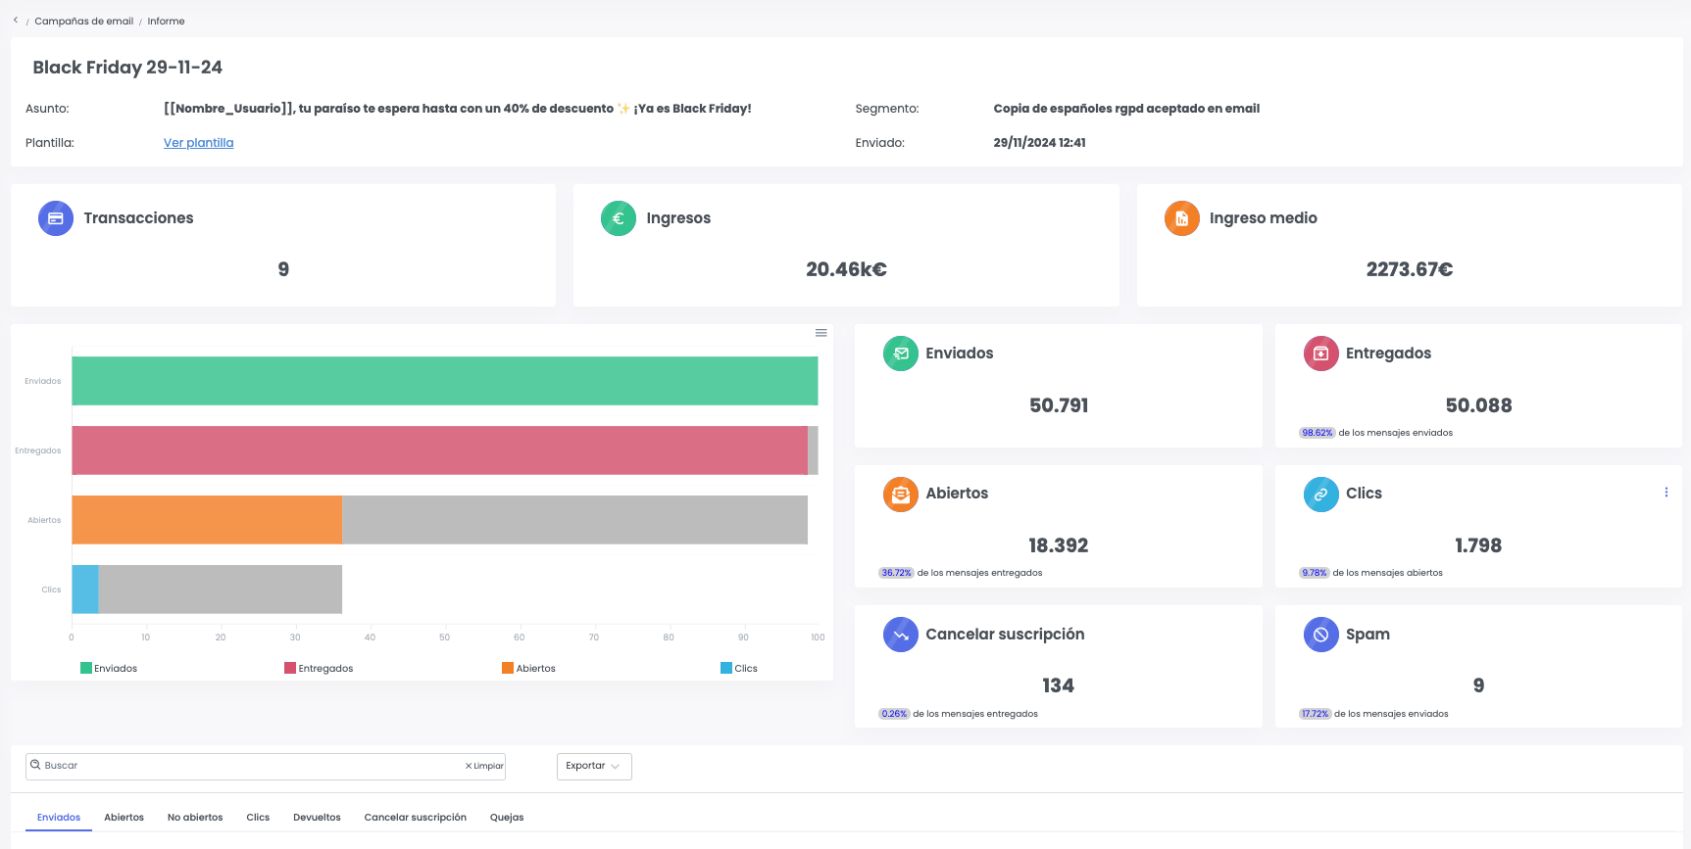Click the Spam blocked icon
Viewport: 1691px width, 849px height.
click(x=1320, y=635)
